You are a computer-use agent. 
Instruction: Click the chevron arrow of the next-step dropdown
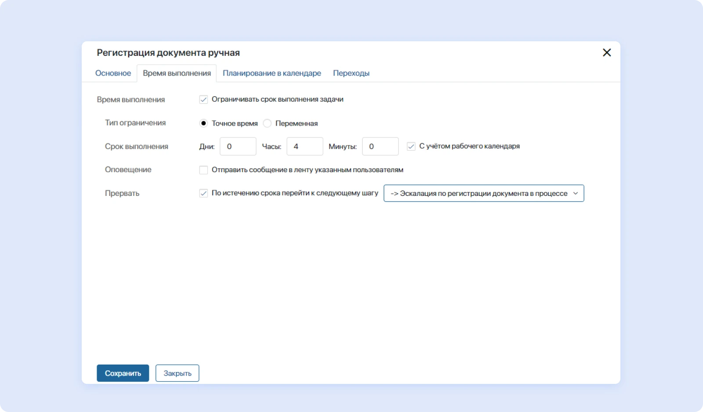click(x=576, y=194)
